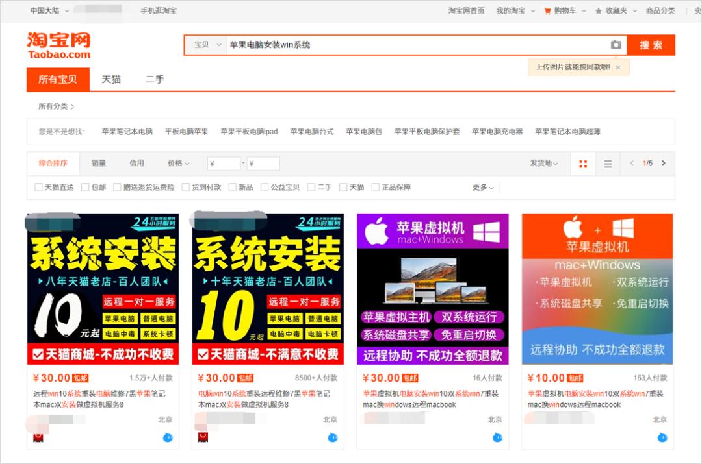Go to next results page arrow
Viewport: 702px width, 464px height.
(x=664, y=164)
